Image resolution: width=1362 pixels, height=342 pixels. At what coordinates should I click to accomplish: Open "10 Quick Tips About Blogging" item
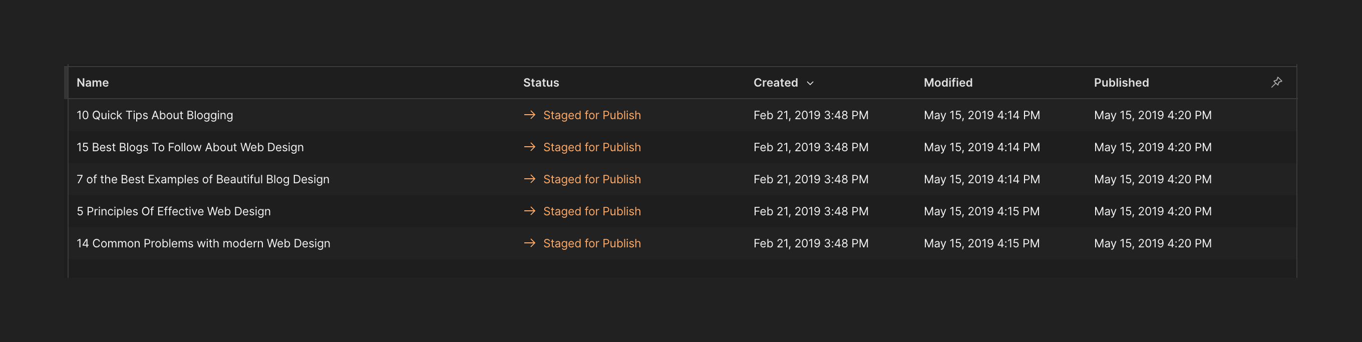(154, 115)
